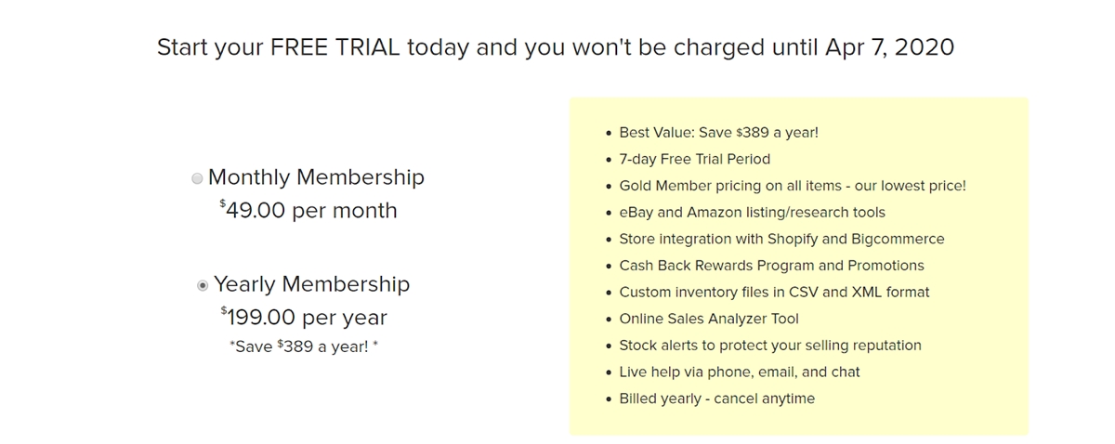Click the $49.00 per month price
This screenshot has height=444, width=1115.
(308, 211)
